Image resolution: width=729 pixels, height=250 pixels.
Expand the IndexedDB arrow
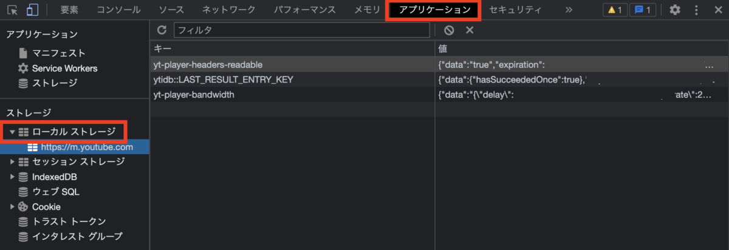pos(12,177)
